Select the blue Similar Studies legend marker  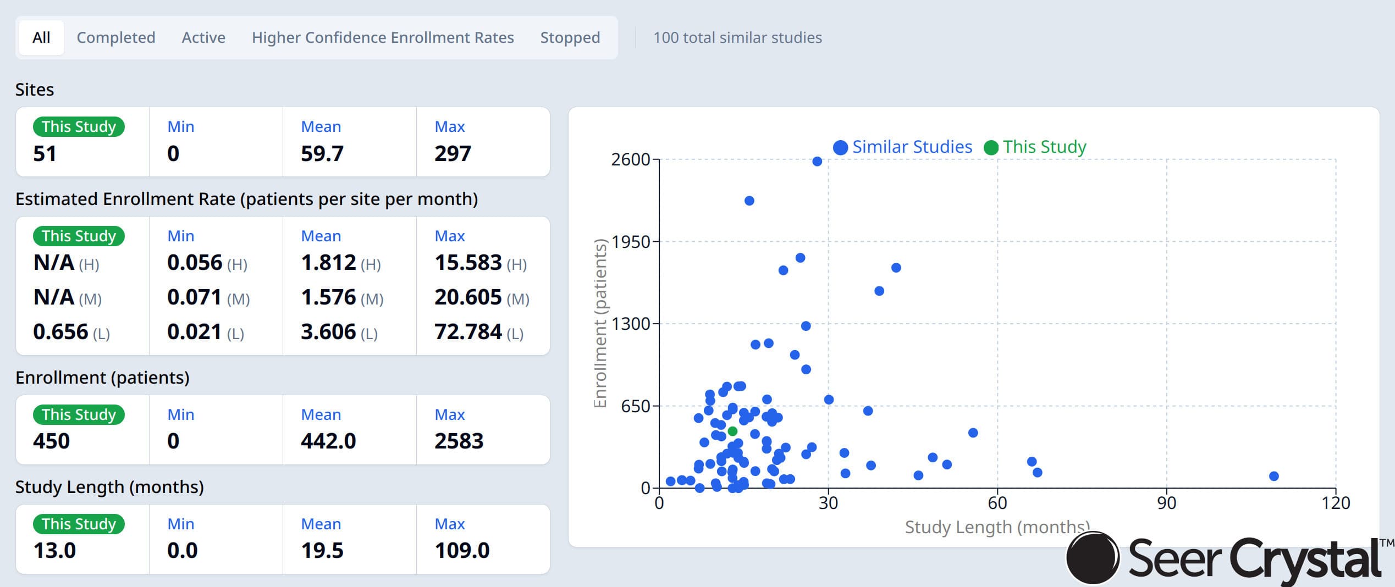point(840,147)
